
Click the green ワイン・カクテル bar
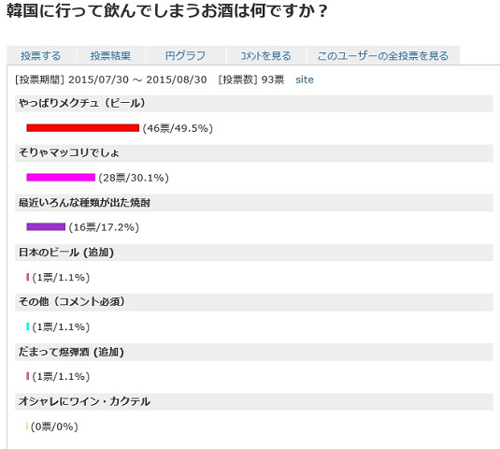click(x=27, y=426)
